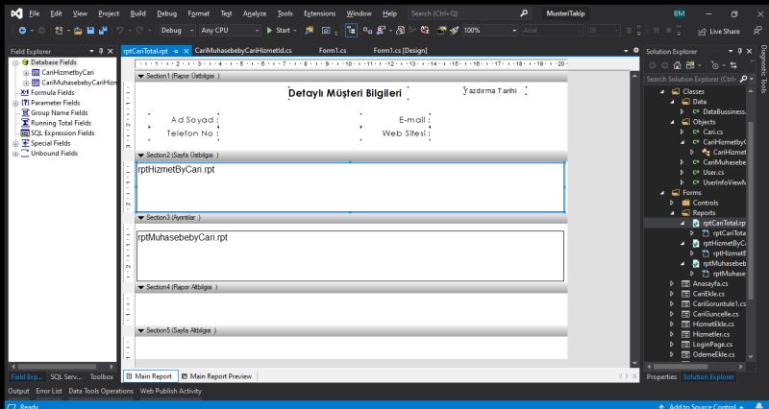Click the Home icon in Solution Explorer
This screenshot has height=409, width=769.
coord(678,65)
